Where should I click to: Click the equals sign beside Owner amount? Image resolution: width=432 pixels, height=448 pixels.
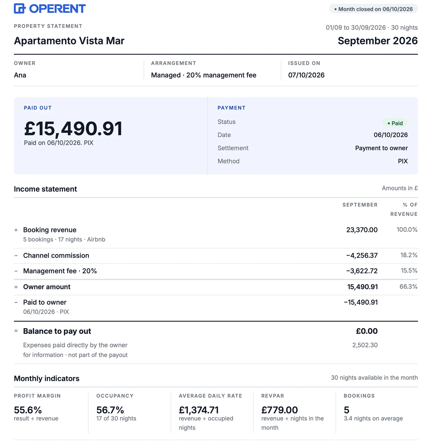click(16, 287)
